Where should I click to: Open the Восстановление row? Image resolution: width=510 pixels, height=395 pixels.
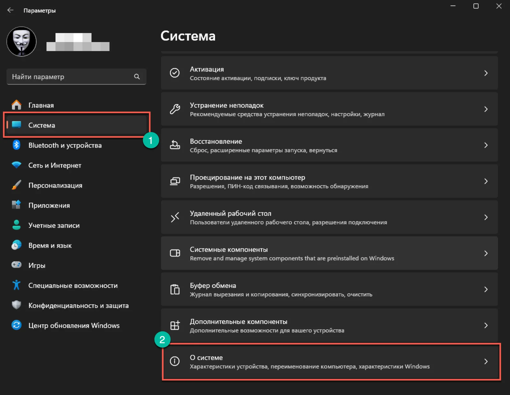pos(329,145)
